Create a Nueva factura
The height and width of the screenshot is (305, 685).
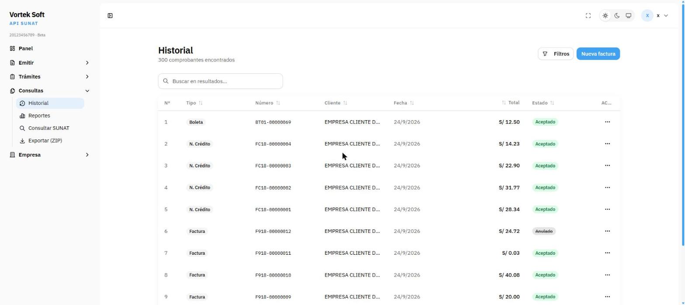pos(598,54)
